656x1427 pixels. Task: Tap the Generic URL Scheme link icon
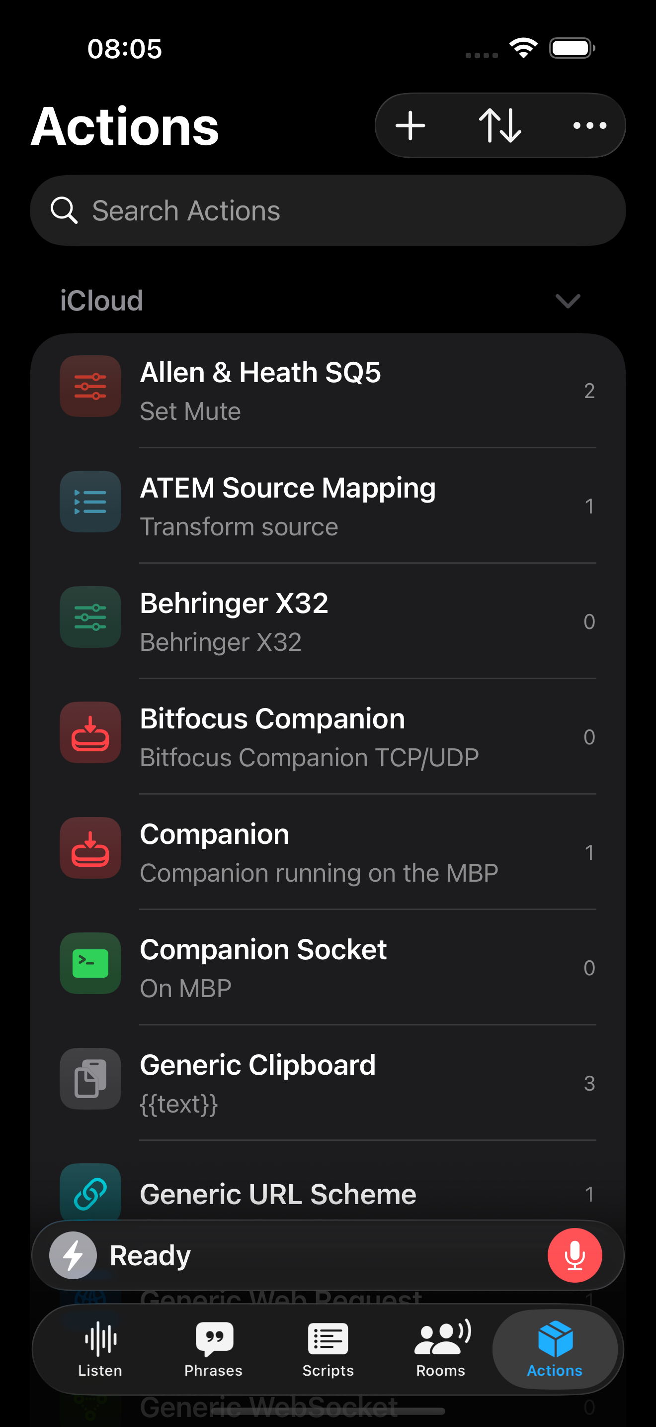(x=91, y=1191)
